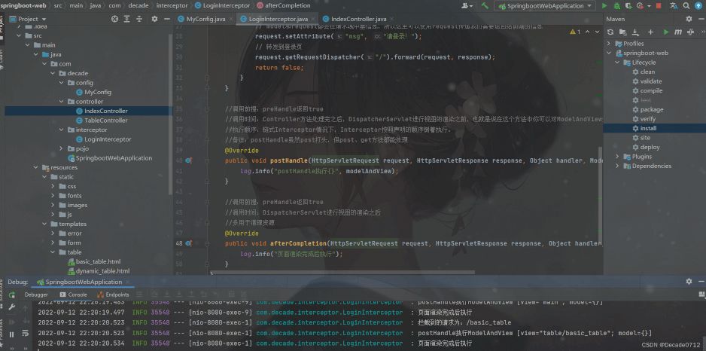Viewport: 706px width, 351px height.
Task: Start debugging with the Debug bug icon
Action: [617, 5]
